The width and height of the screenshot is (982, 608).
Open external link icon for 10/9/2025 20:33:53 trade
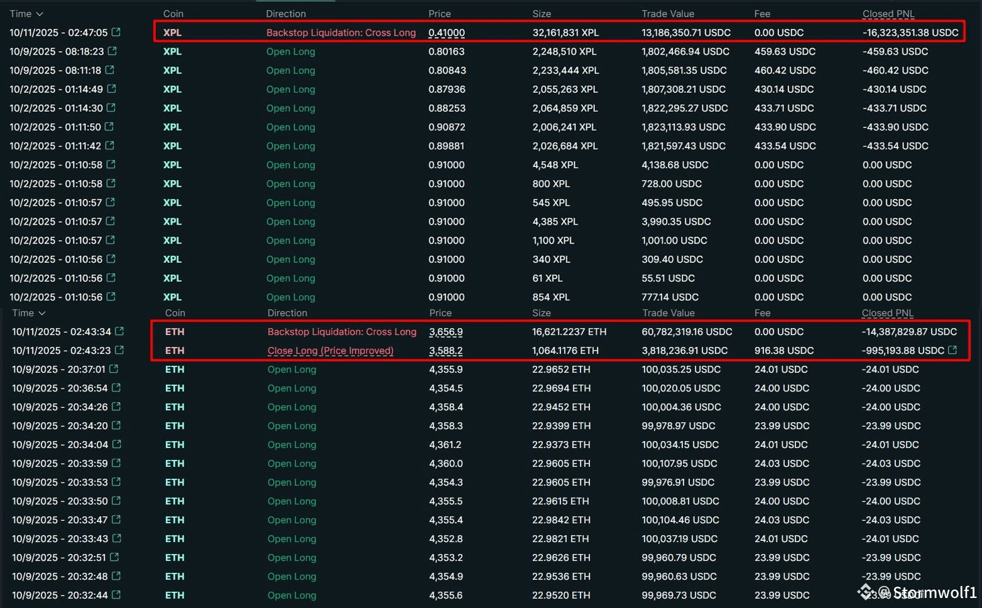[x=116, y=481]
